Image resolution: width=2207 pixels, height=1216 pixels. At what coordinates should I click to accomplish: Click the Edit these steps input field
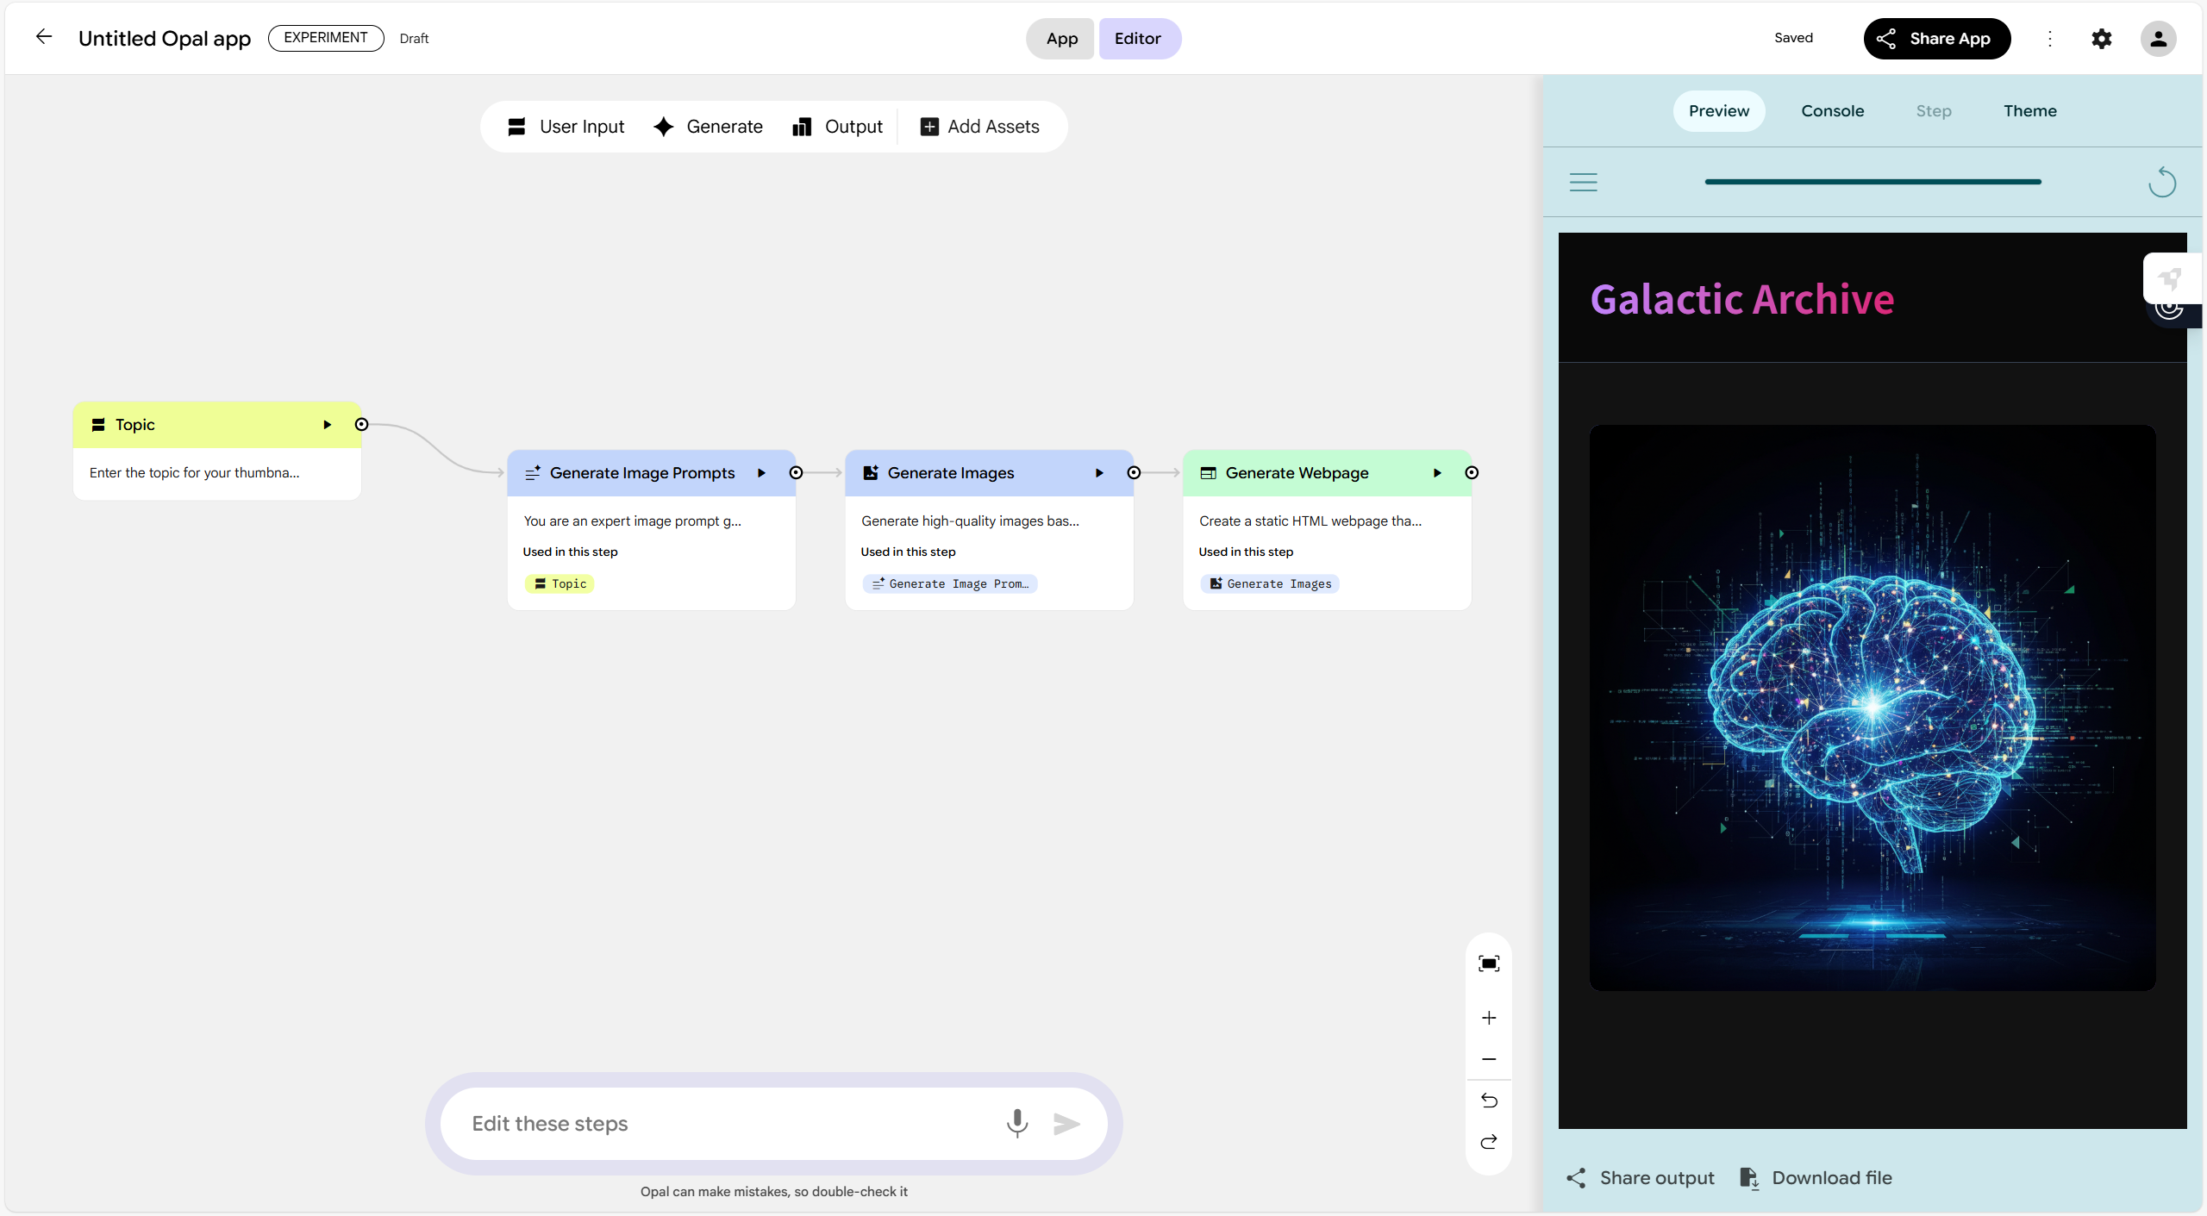724,1124
